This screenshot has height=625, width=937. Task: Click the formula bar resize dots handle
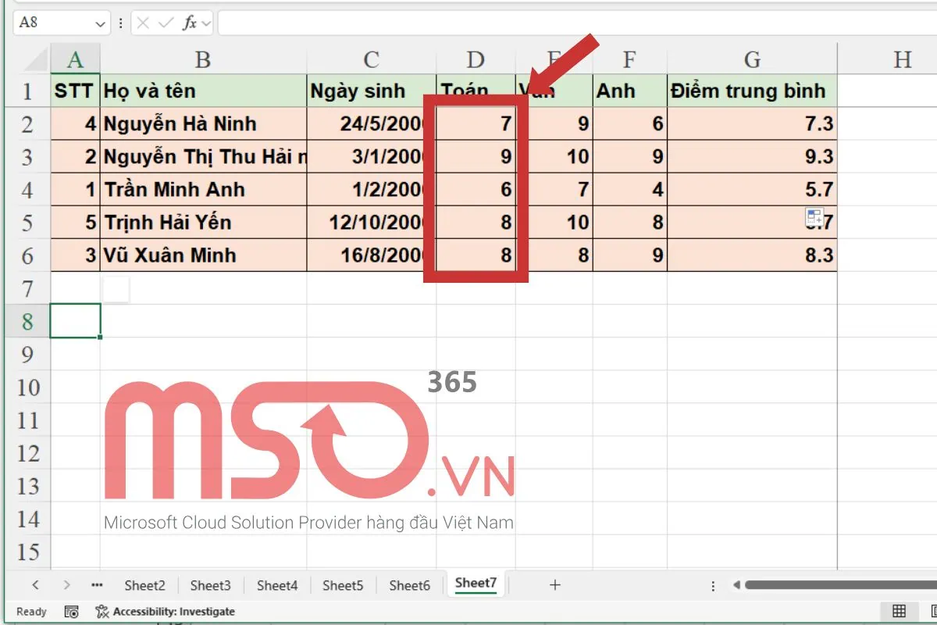tap(120, 23)
